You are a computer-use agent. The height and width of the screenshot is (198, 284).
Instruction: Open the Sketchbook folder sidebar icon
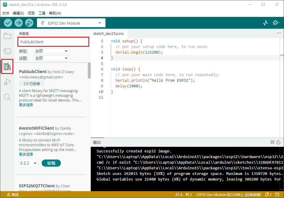pos(7,36)
